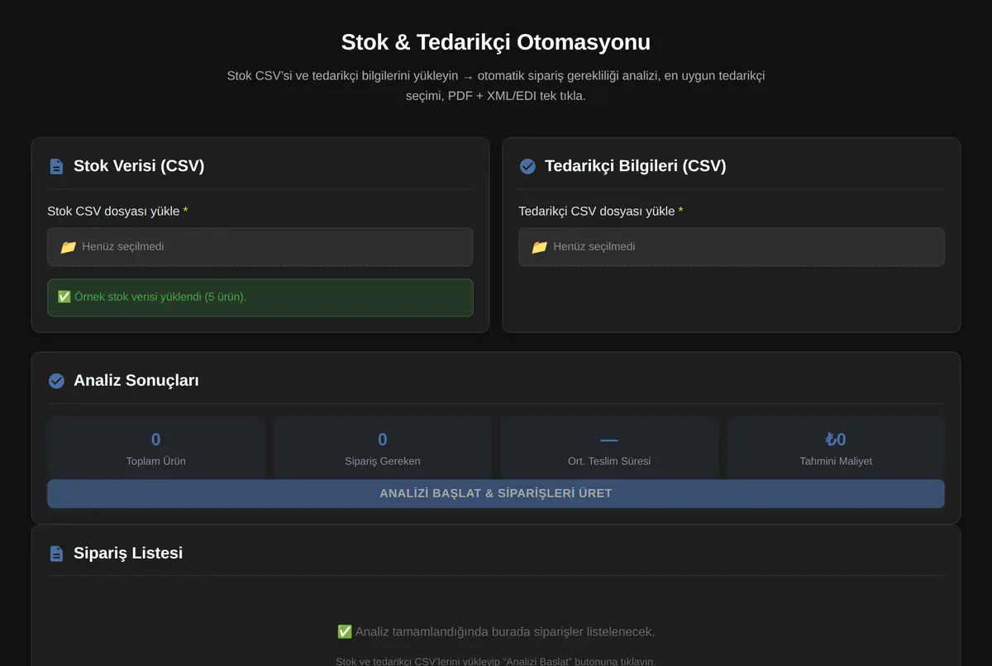This screenshot has height=666, width=992.
Task: Click the Toplam Ürün stat card
Action: click(156, 449)
